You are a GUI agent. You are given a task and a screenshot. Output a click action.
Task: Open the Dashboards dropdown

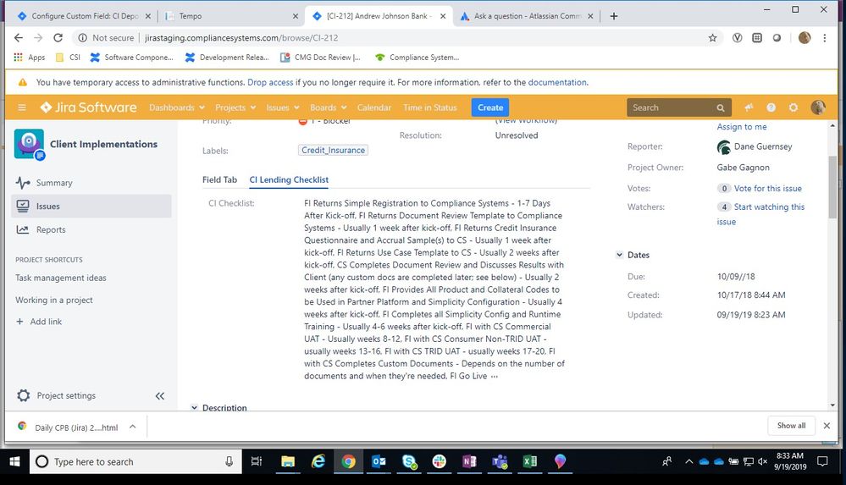(x=176, y=107)
